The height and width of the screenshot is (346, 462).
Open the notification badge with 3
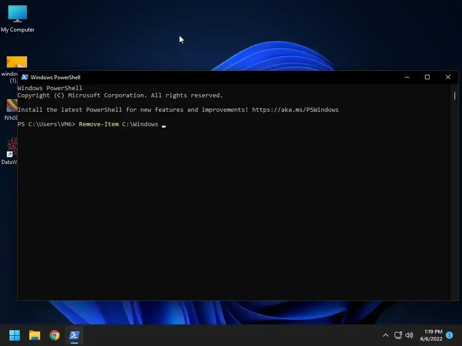[x=449, y=335]
